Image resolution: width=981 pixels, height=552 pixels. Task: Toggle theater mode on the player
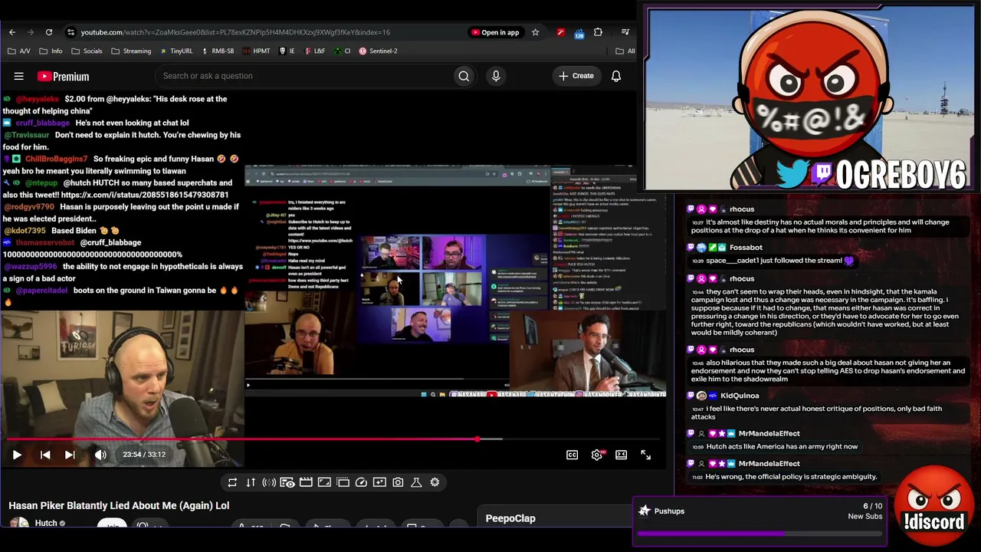pos(622,455)
